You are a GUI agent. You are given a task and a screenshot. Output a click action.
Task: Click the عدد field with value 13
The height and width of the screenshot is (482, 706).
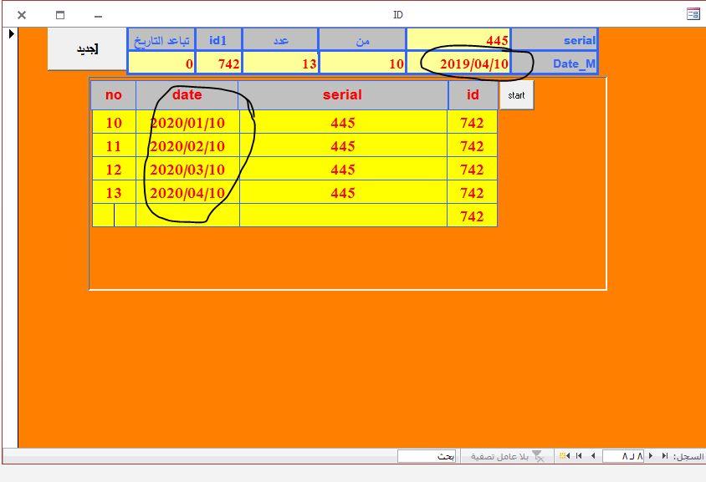(x=280, y=63)
